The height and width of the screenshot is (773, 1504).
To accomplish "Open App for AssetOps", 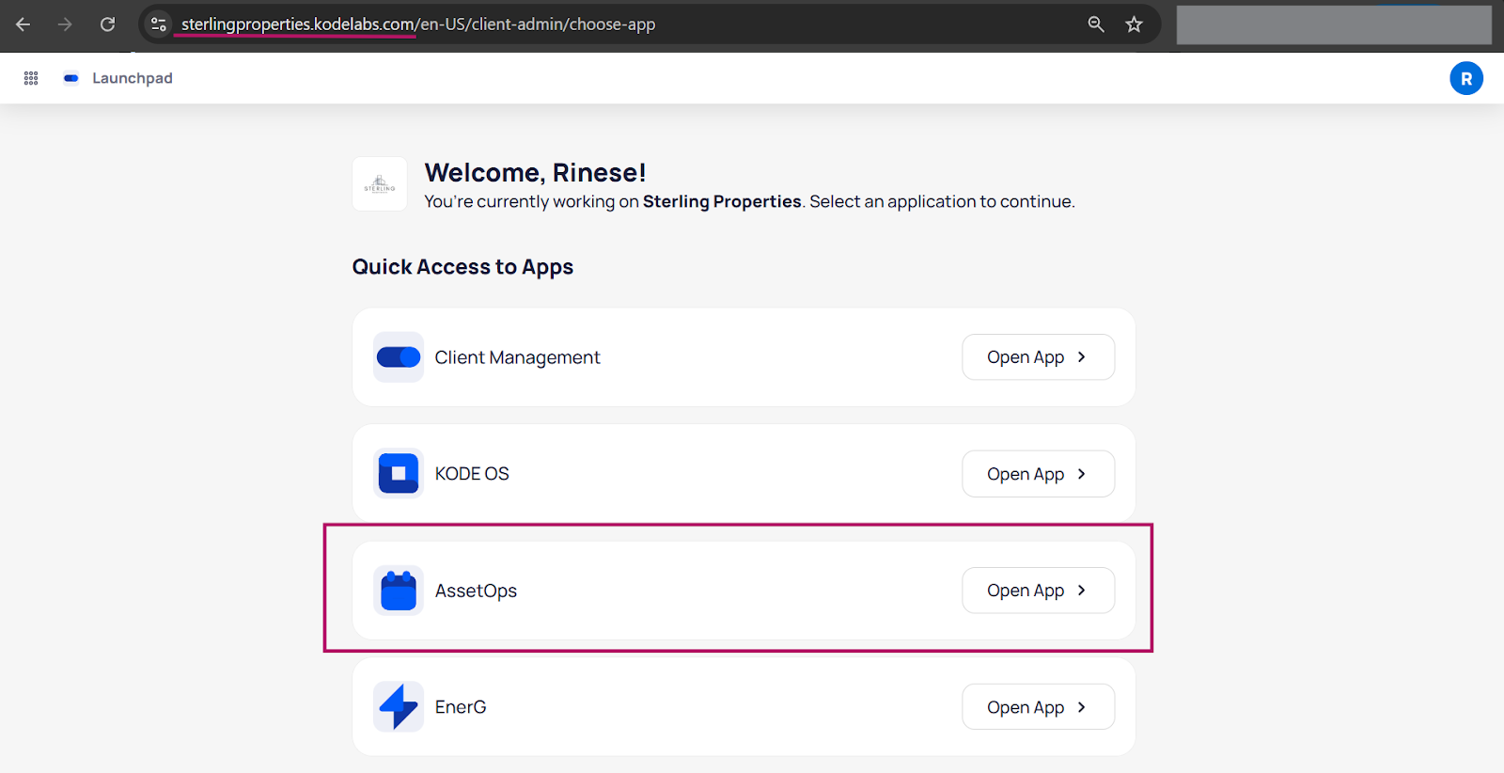I will (x=1038, y=591).
